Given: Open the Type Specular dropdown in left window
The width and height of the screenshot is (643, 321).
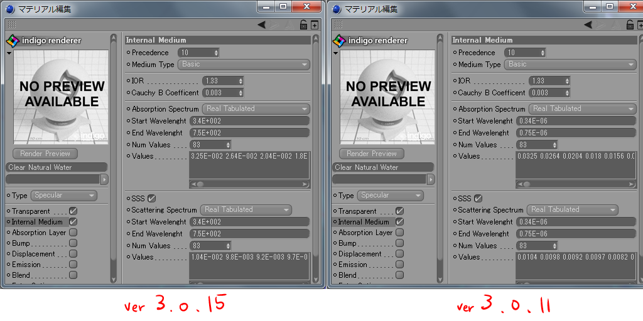Looking at the screenshot, I should pos(65,196).
